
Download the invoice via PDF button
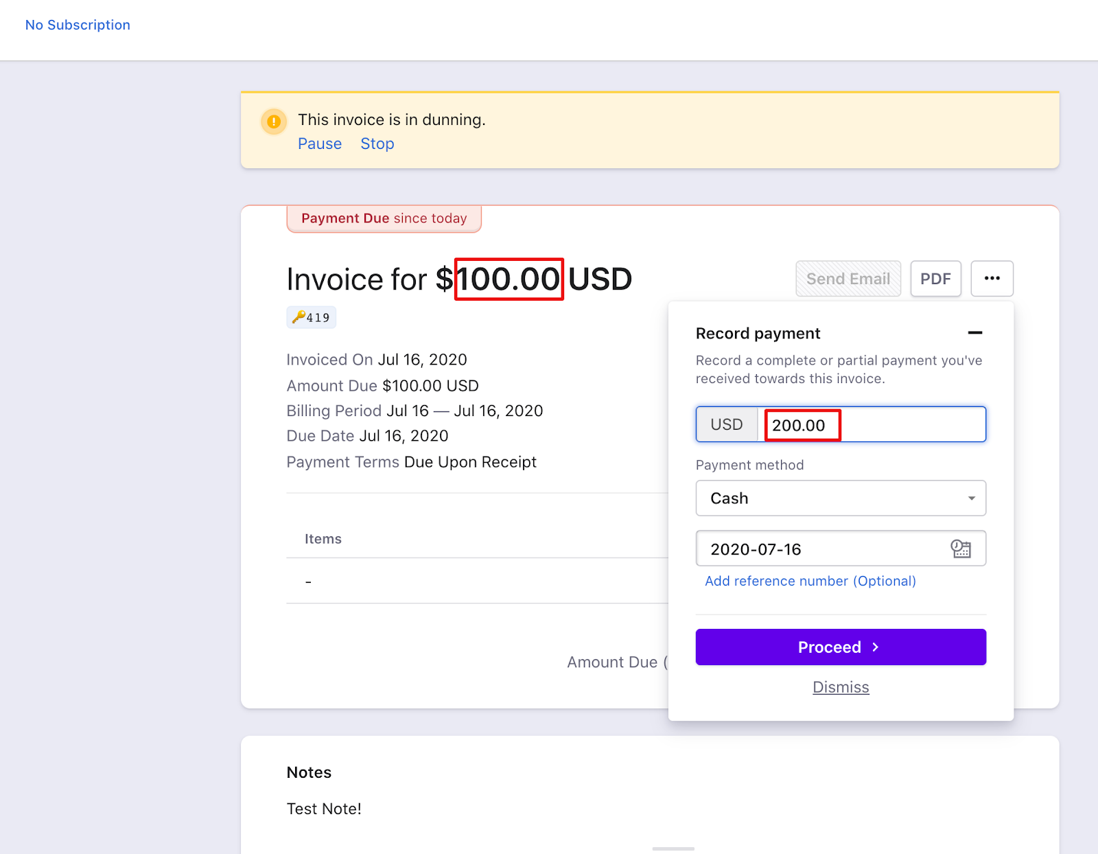pos(935,279)
